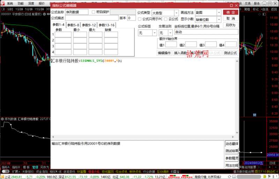Open the 指标A tab at bottom

pos(6,167)
